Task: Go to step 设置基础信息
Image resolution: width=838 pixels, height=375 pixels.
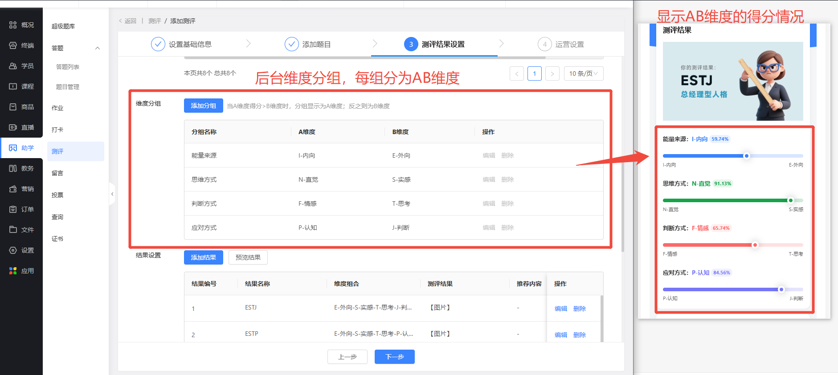Action: pyautogui.click(x=182, y=45)
